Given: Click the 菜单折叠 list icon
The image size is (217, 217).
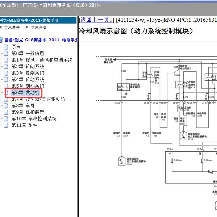Looking at the screenshot, I should coord(26,28).
